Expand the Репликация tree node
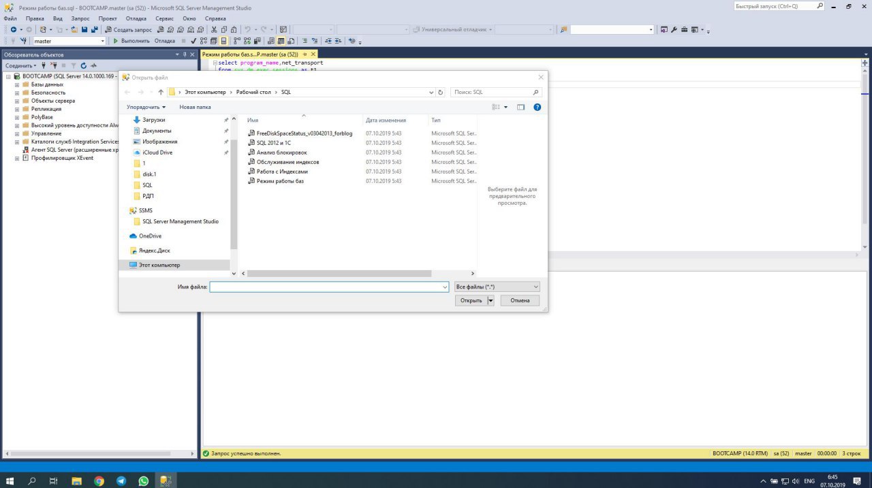 pyautogui.click(x=17, y=109)
